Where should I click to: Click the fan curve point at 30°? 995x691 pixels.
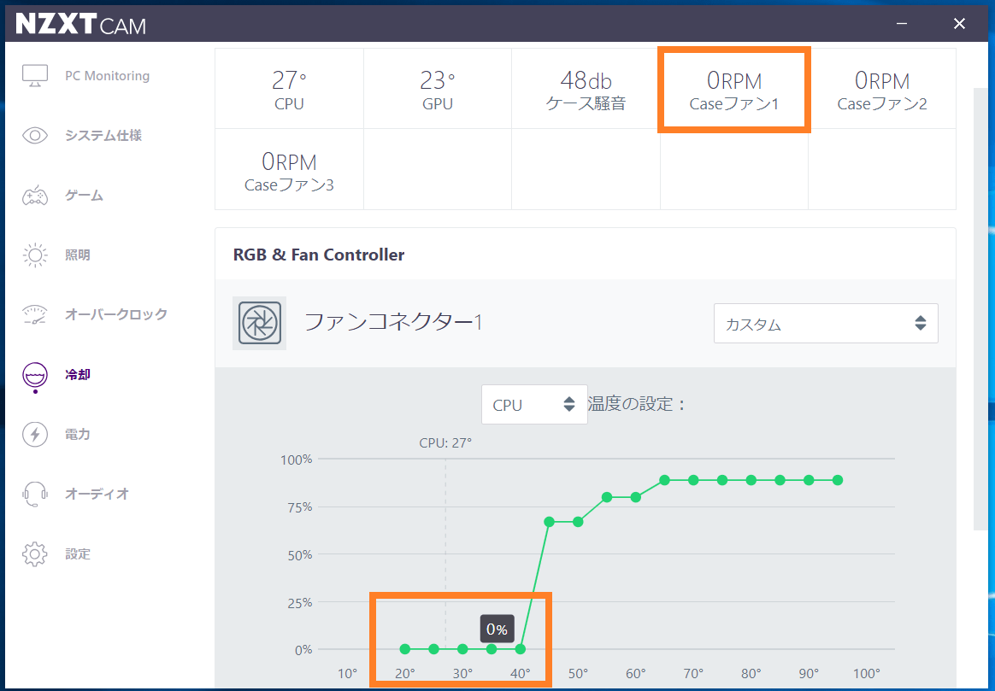[x=462, y=649]
